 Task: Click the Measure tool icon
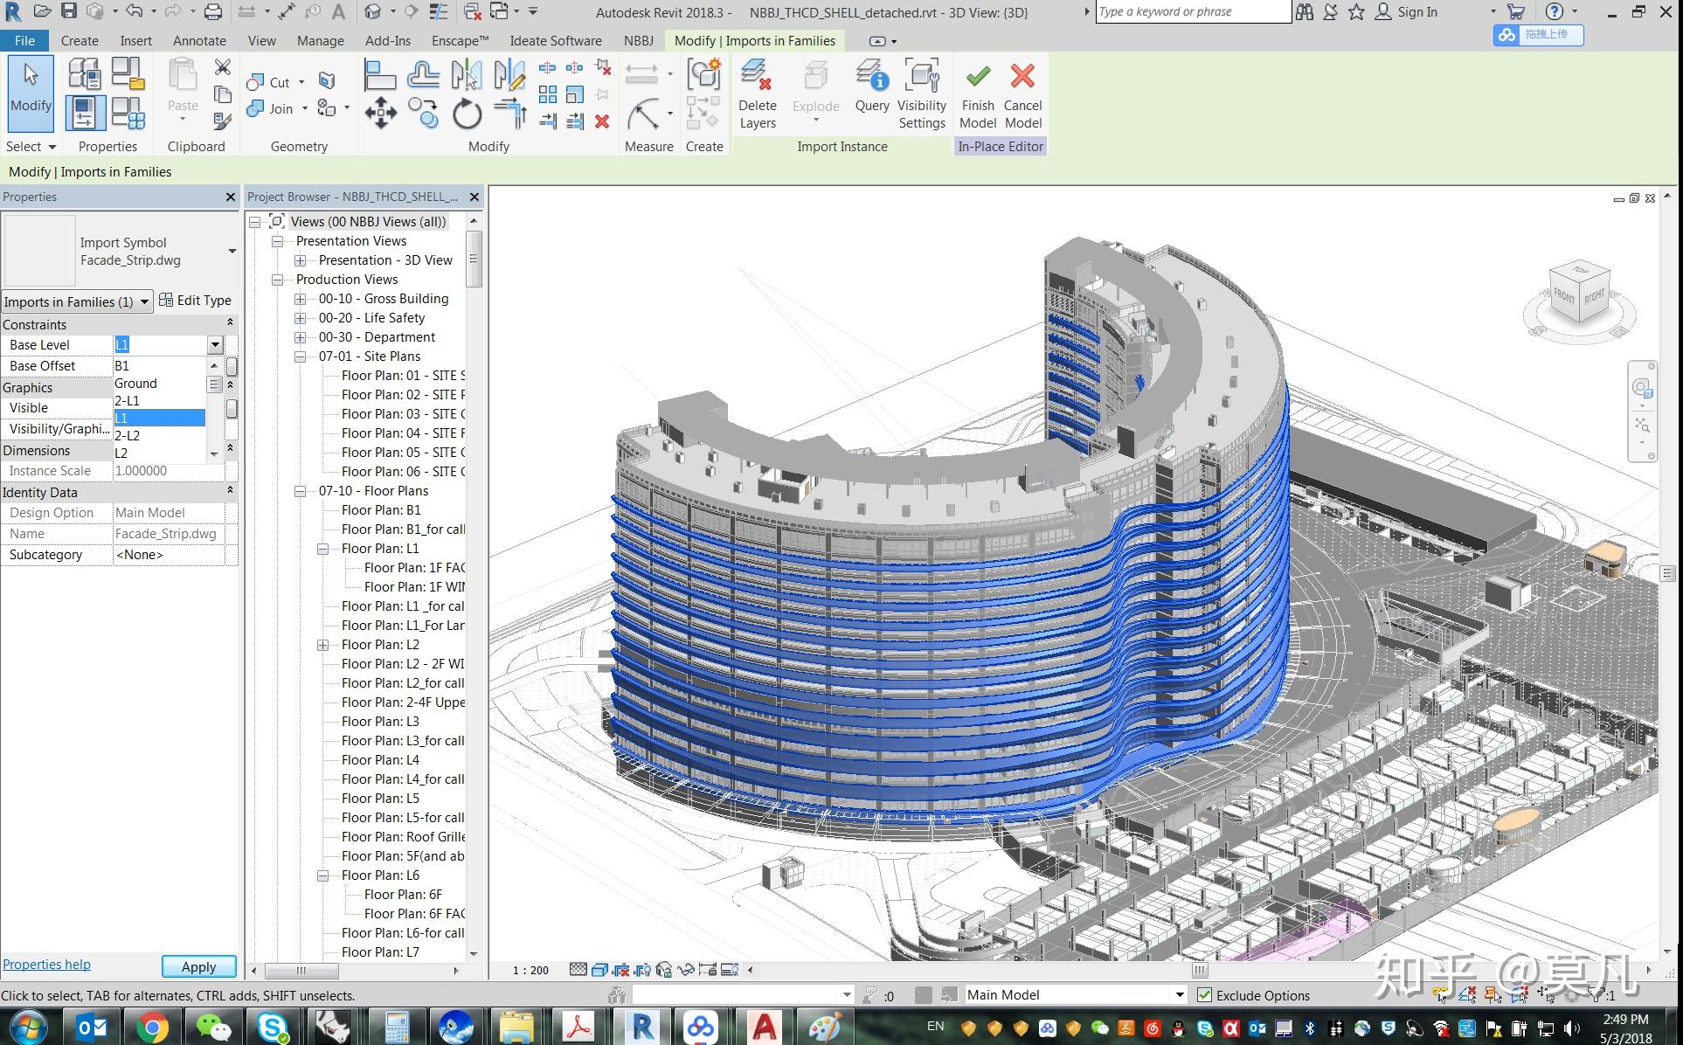[x=645, y=114]
